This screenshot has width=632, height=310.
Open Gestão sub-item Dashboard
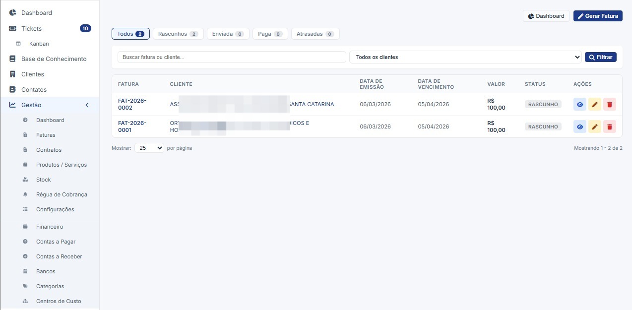[x=50, y=120]
